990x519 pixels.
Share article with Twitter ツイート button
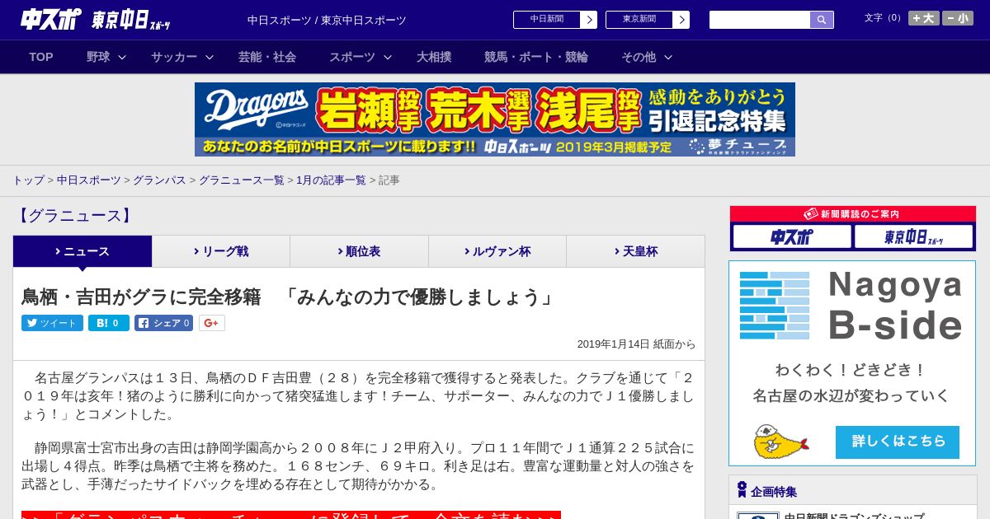pyautogui.click(x=52, y=323)
